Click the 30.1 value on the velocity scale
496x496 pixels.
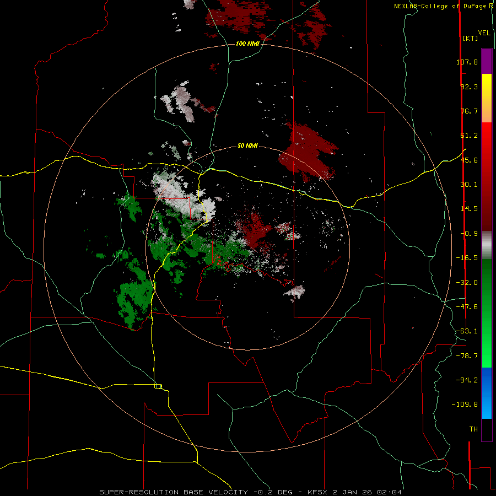469,185
